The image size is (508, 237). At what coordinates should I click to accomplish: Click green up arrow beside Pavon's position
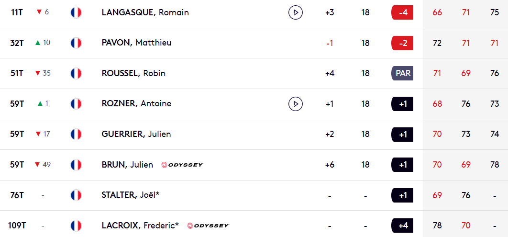[x=38, y=43]
